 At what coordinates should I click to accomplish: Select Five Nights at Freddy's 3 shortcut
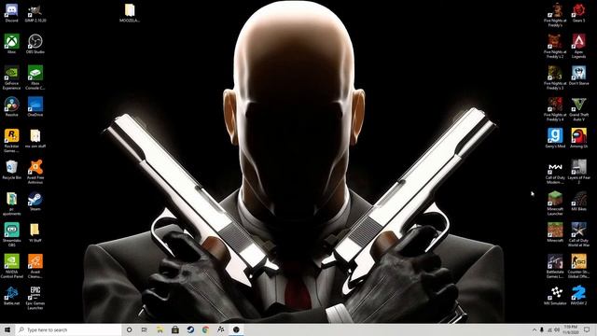[555, 77]
